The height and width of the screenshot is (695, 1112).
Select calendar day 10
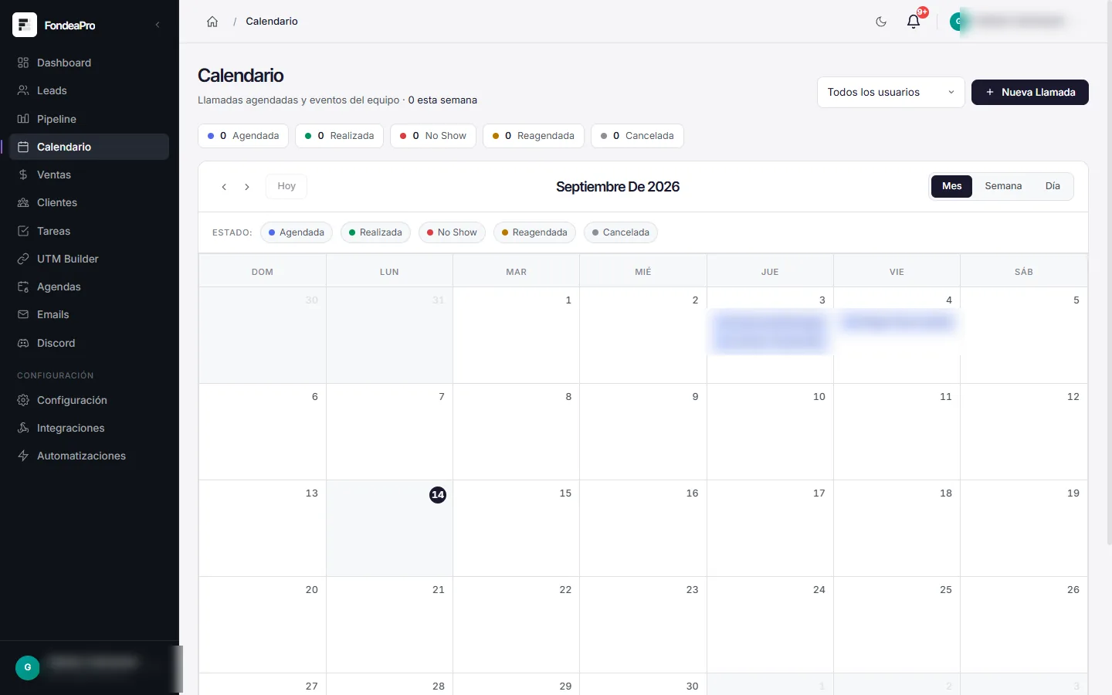[x=770, y=432]
